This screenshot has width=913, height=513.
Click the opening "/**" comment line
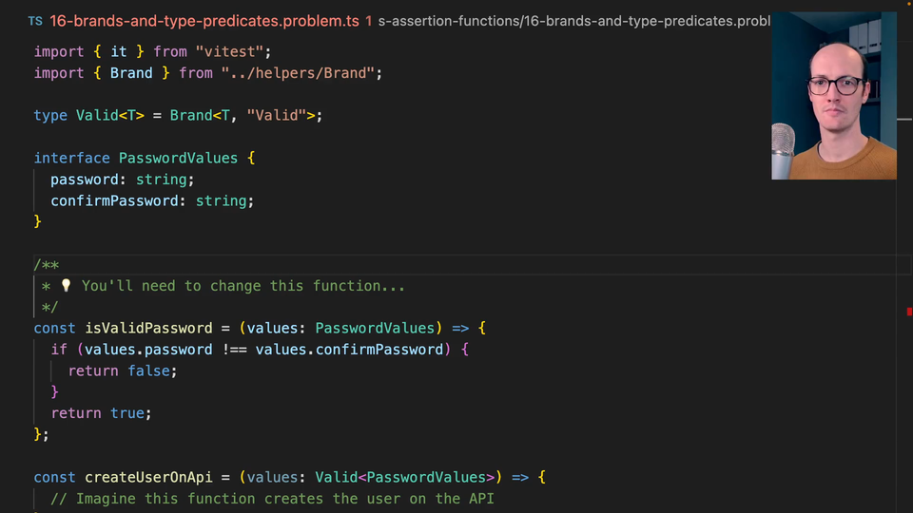pyautogui.click(x=47, y=265)
